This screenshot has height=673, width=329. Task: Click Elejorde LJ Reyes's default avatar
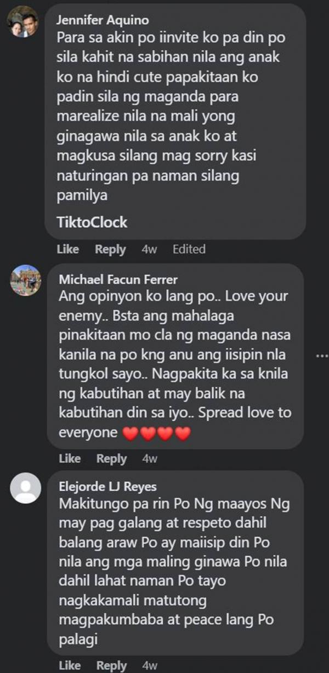tap(26, 487)
